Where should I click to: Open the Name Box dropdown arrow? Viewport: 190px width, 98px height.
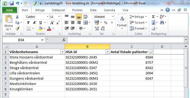click(42, 40)
